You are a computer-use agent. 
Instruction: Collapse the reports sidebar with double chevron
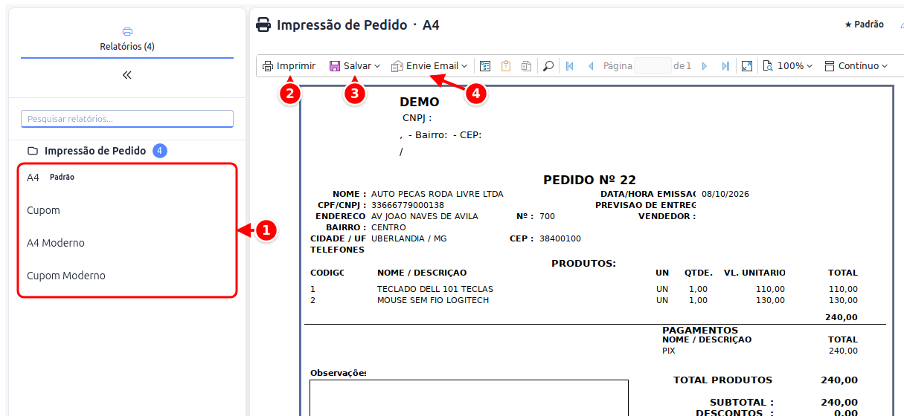pos(127,75)
